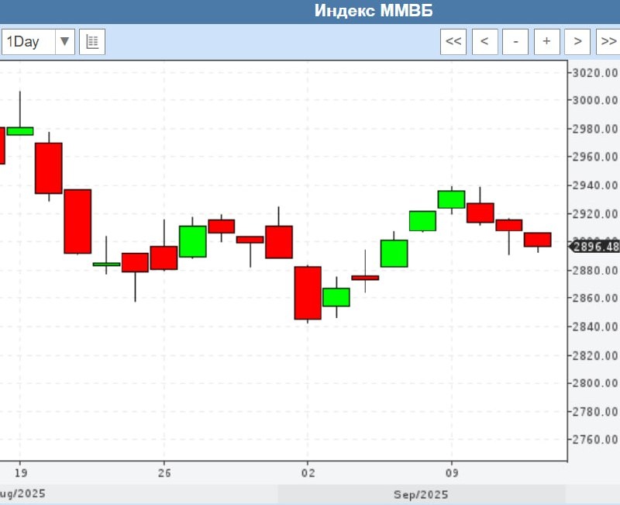Click the 2940.00 price axis label
Screen dimensions: 620x505
tap(595, 185)
